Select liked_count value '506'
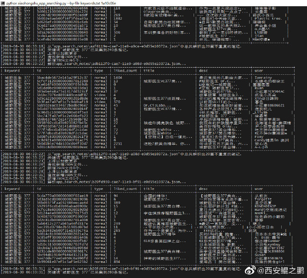 [117, 32]
